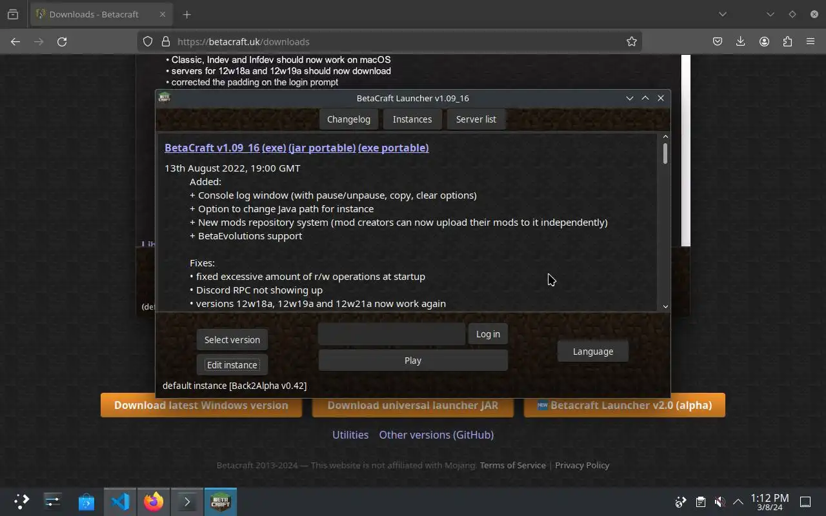Open Visual Studio Code from taskbar

tap(120, 502)
